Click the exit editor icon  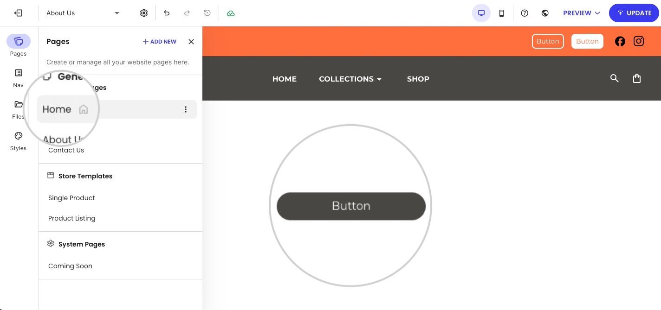[x=19, y=13]
